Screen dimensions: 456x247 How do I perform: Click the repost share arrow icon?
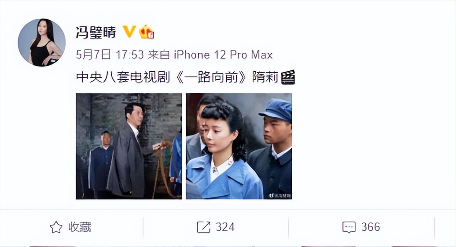tap(203, 227)
